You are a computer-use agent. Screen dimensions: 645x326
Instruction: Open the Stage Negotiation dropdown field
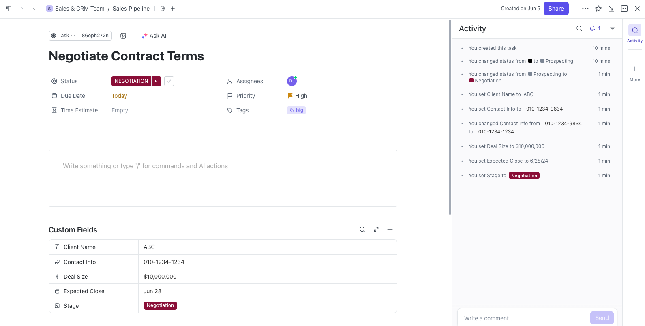tap(160, 306)
